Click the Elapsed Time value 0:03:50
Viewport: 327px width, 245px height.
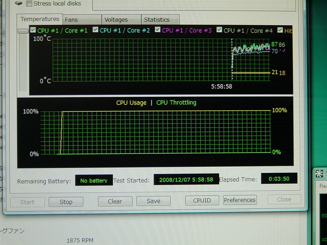[279, 179]
